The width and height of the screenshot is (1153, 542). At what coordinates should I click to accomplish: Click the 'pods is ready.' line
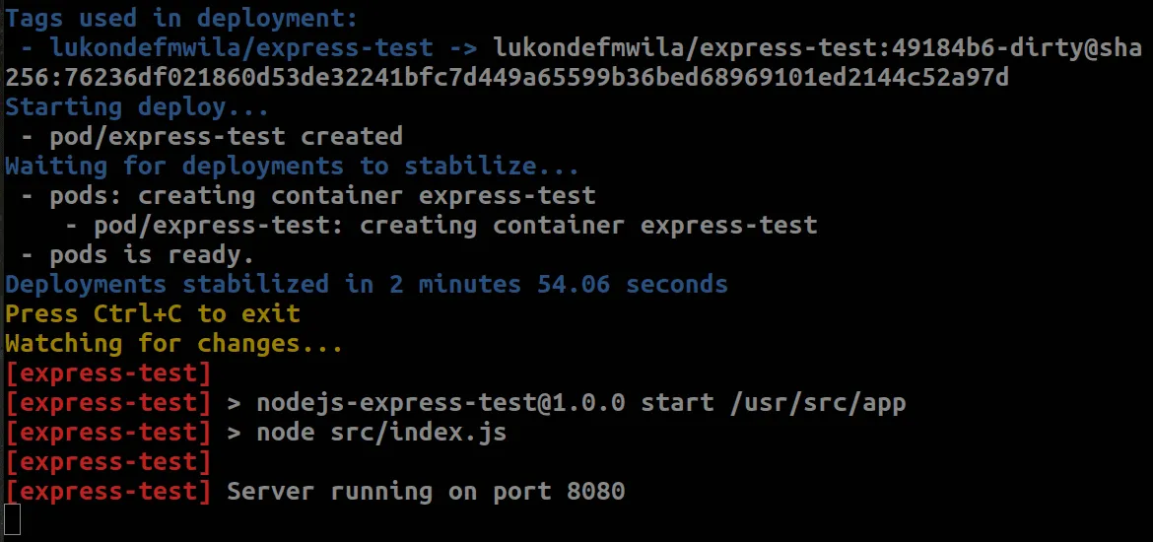(152, 254)
